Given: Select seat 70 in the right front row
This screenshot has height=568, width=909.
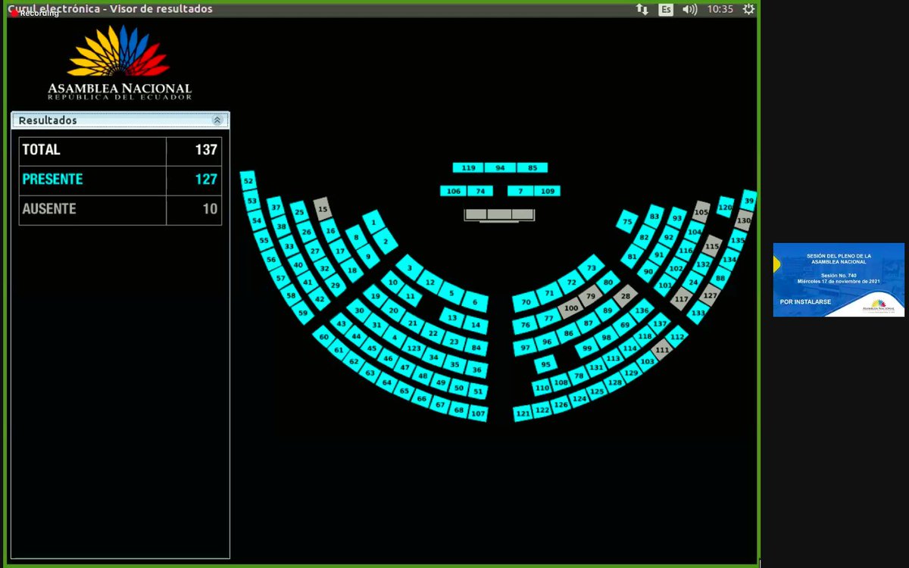Looking at the screenshot, I should coord(526,302).
